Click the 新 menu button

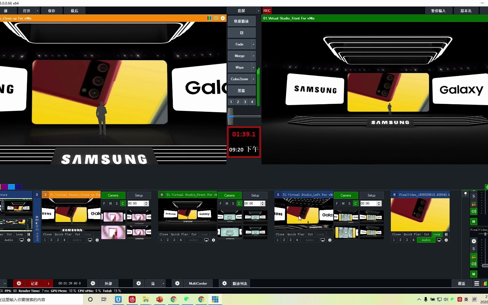point(6,11)
